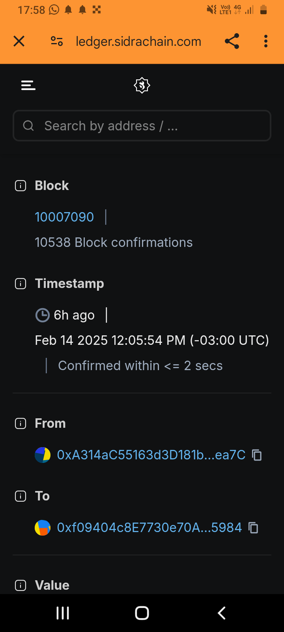Tap the From address identicon avatar
The height and width of the screenshot is (632, 284).
pyautogui.click(x=43, y=455)
